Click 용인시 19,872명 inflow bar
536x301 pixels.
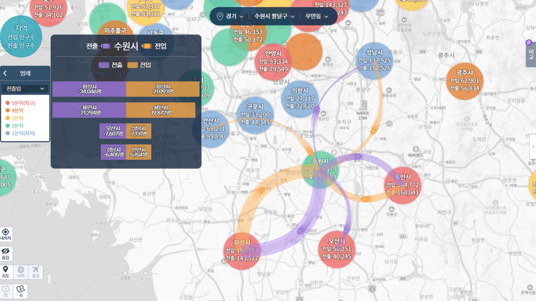[161, 110]
